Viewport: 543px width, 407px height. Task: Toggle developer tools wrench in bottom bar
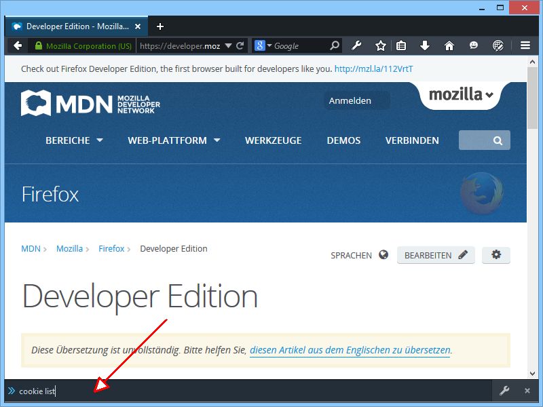pos(504,391)
